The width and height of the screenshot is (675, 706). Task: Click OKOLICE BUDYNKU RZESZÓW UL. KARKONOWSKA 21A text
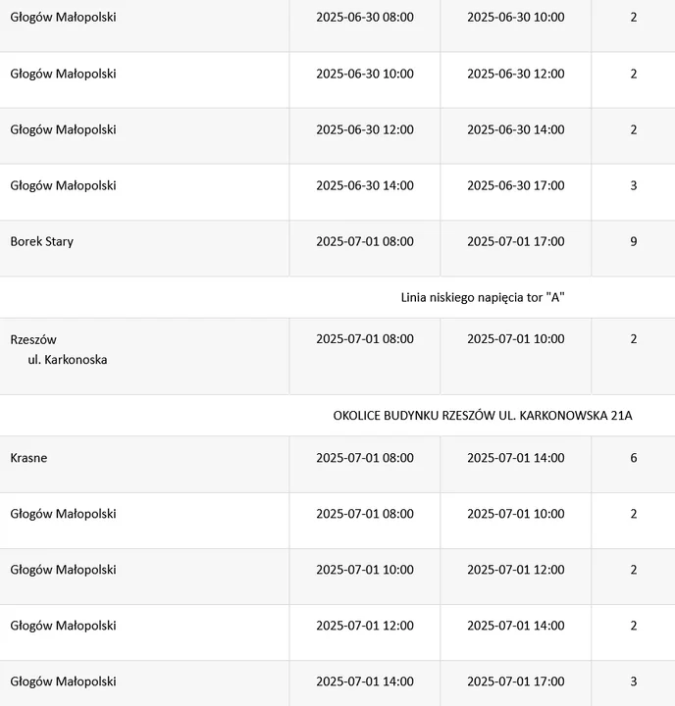(483, 416)
